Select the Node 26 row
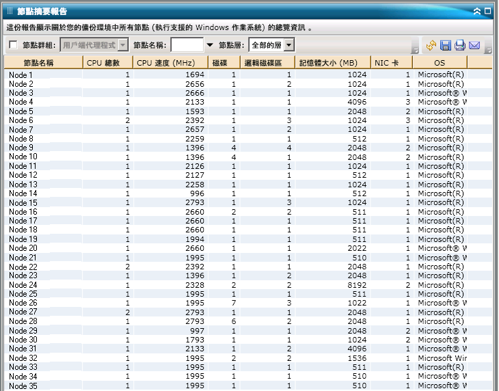The image size is (499, 391). (248, 303)
